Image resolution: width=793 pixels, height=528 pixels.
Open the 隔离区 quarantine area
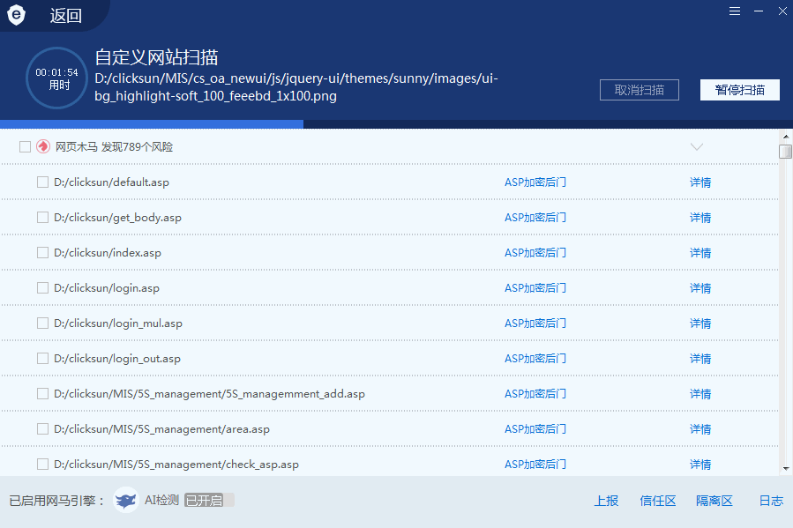pos(714,501)
